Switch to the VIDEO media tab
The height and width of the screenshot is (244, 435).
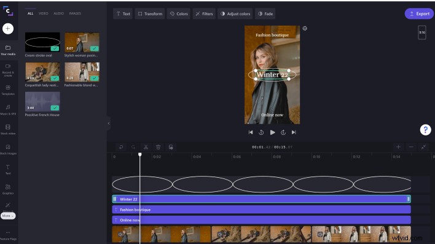pos(43,13)
